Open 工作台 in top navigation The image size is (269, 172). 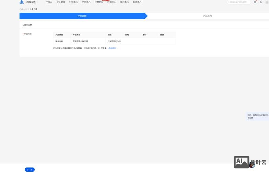click(x=49, y=2)
